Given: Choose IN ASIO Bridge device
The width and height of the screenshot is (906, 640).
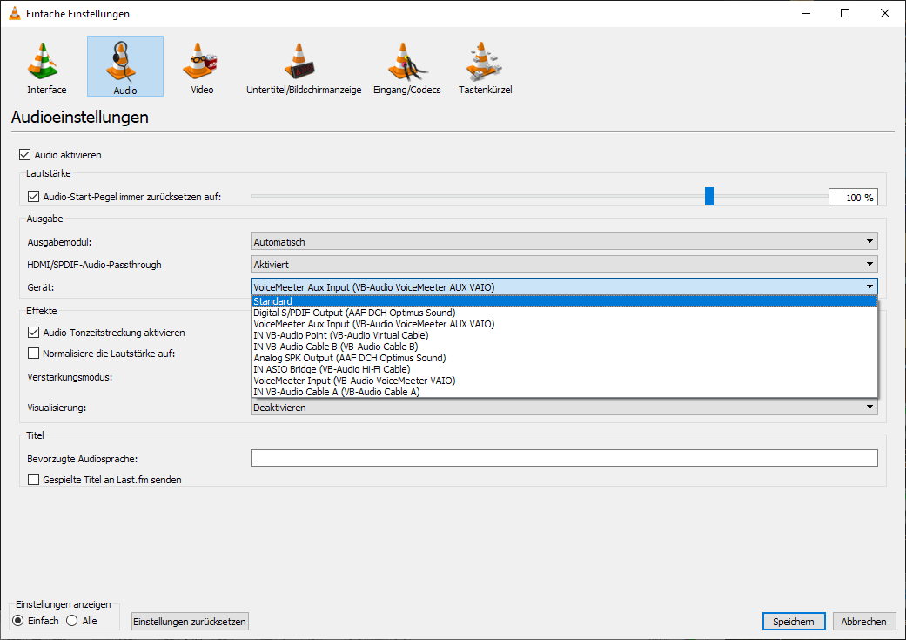Looking at the screenshot, I should [565, 369].
